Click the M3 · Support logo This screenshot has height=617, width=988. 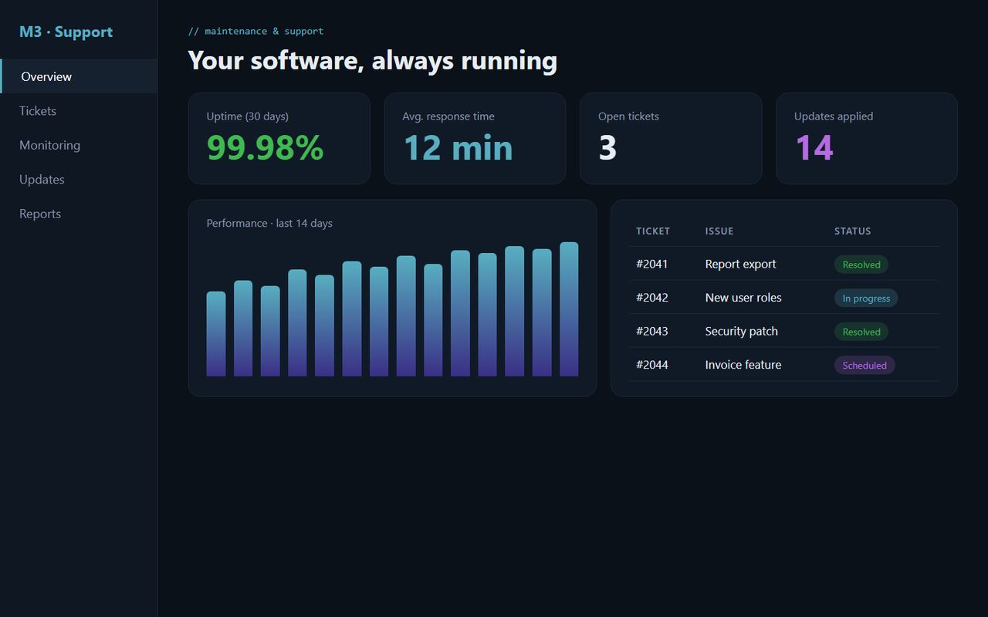click(x=66, y=32)
